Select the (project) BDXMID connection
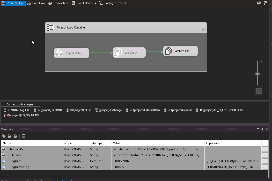 (48, 110)
